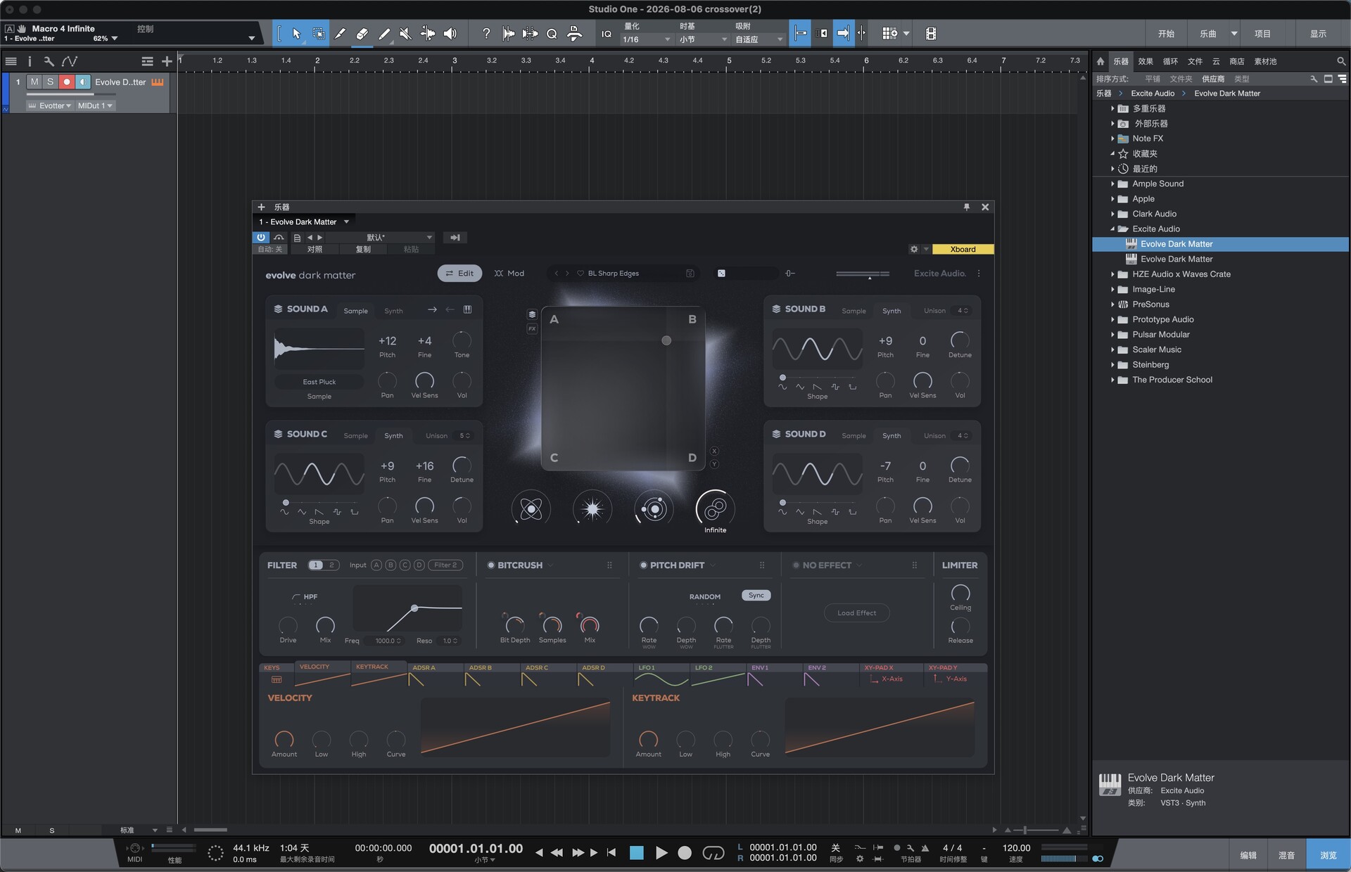The width and height of the screenshot is (1351, 872).
Task: Toggle record arm on Evolve track
Action: (67, 82)
